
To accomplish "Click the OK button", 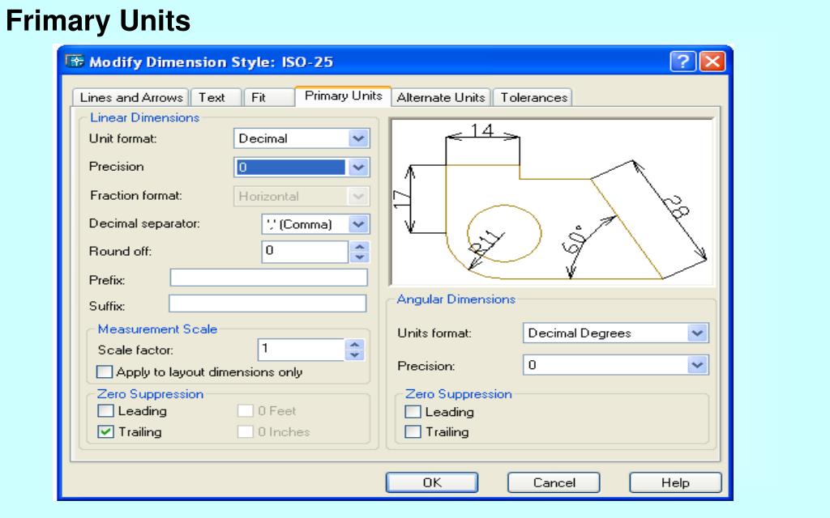I will pyautogui.click(x=432, y=482).
